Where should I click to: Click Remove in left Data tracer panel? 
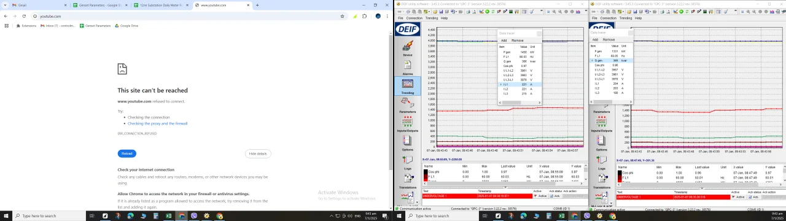(518, 41)
